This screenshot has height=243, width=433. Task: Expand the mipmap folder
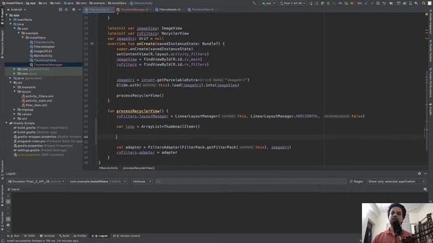pyautogui.click(x=14, y=109)
